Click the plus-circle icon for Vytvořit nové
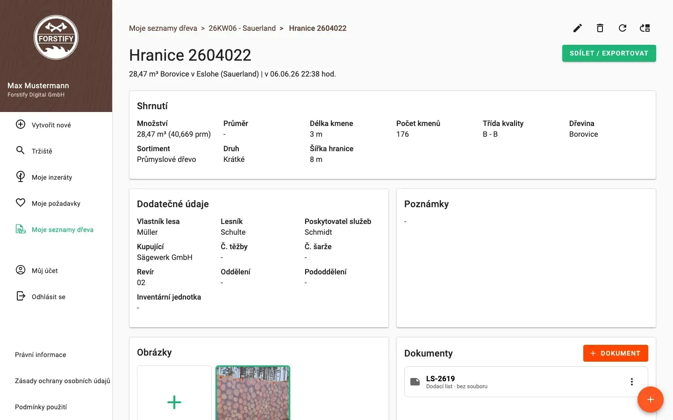This screenshot has width=673, height=420. 21,125
